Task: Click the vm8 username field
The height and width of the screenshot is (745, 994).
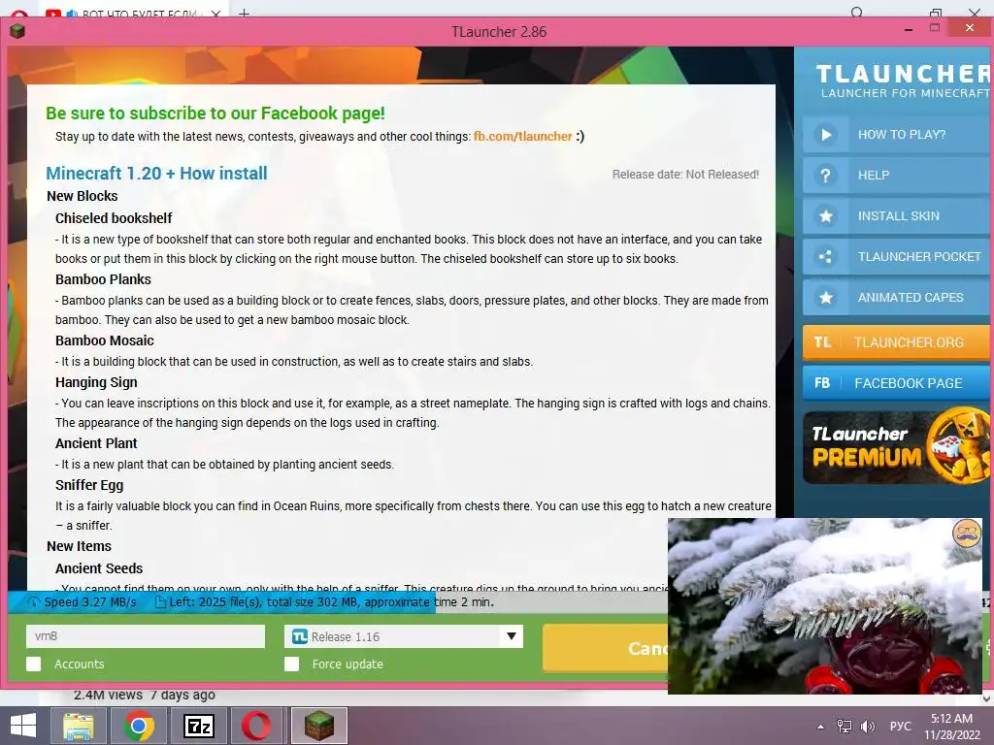Action: (146, 636)
